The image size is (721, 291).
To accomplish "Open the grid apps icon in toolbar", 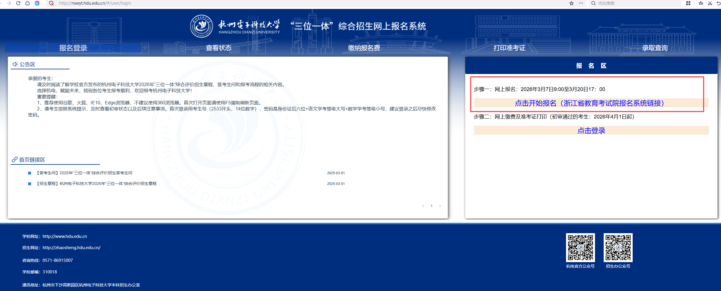I will click(688, 3).
